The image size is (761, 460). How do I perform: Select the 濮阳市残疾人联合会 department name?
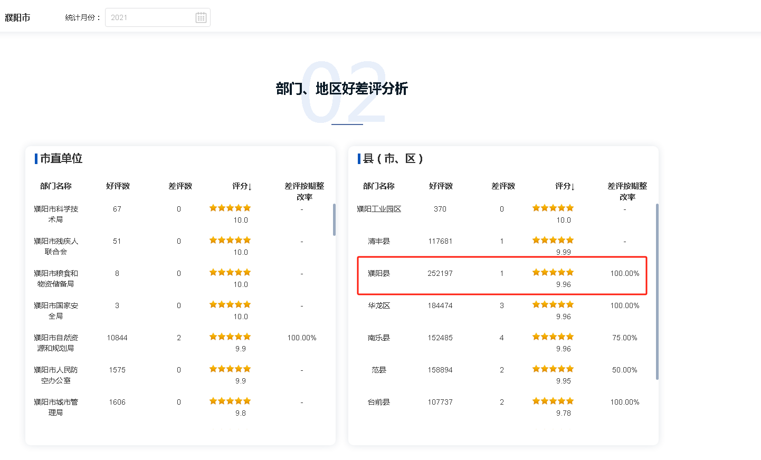[56, 246]
